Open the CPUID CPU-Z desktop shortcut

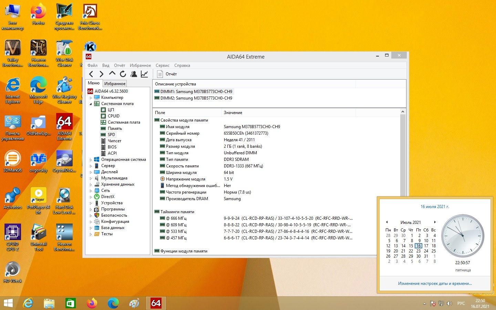click(13, 237)
